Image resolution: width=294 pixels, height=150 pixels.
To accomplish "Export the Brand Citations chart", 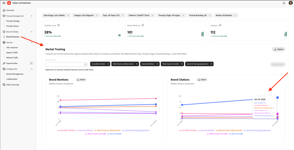I will 202,80.
